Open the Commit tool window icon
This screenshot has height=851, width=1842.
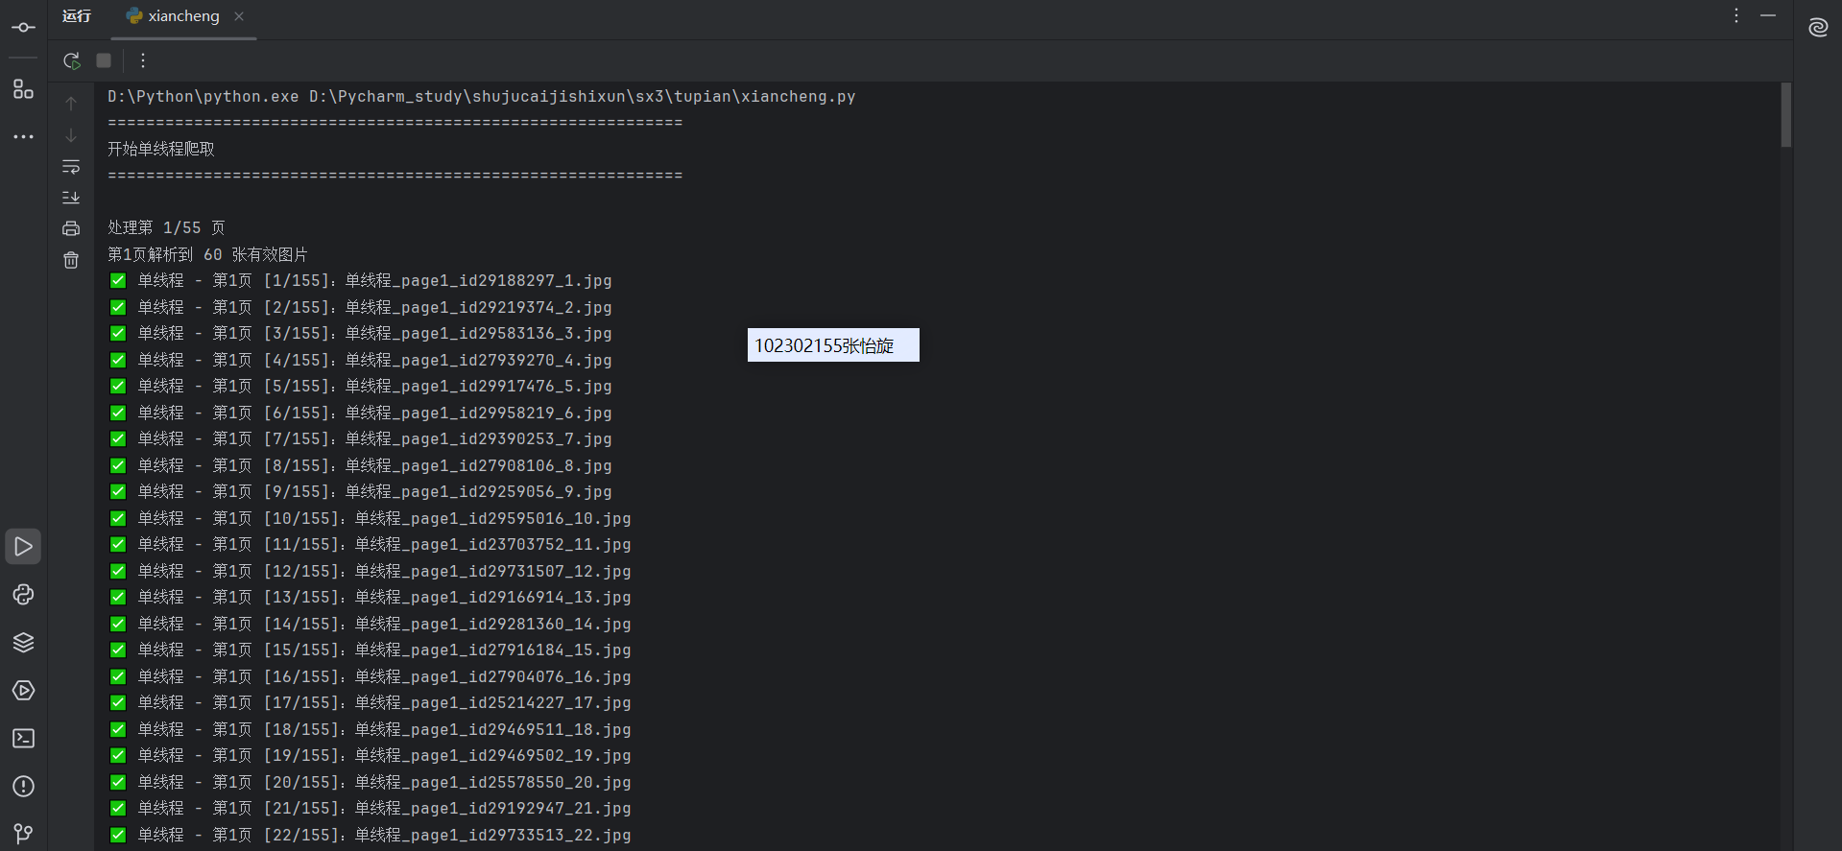tap(23, 27)
